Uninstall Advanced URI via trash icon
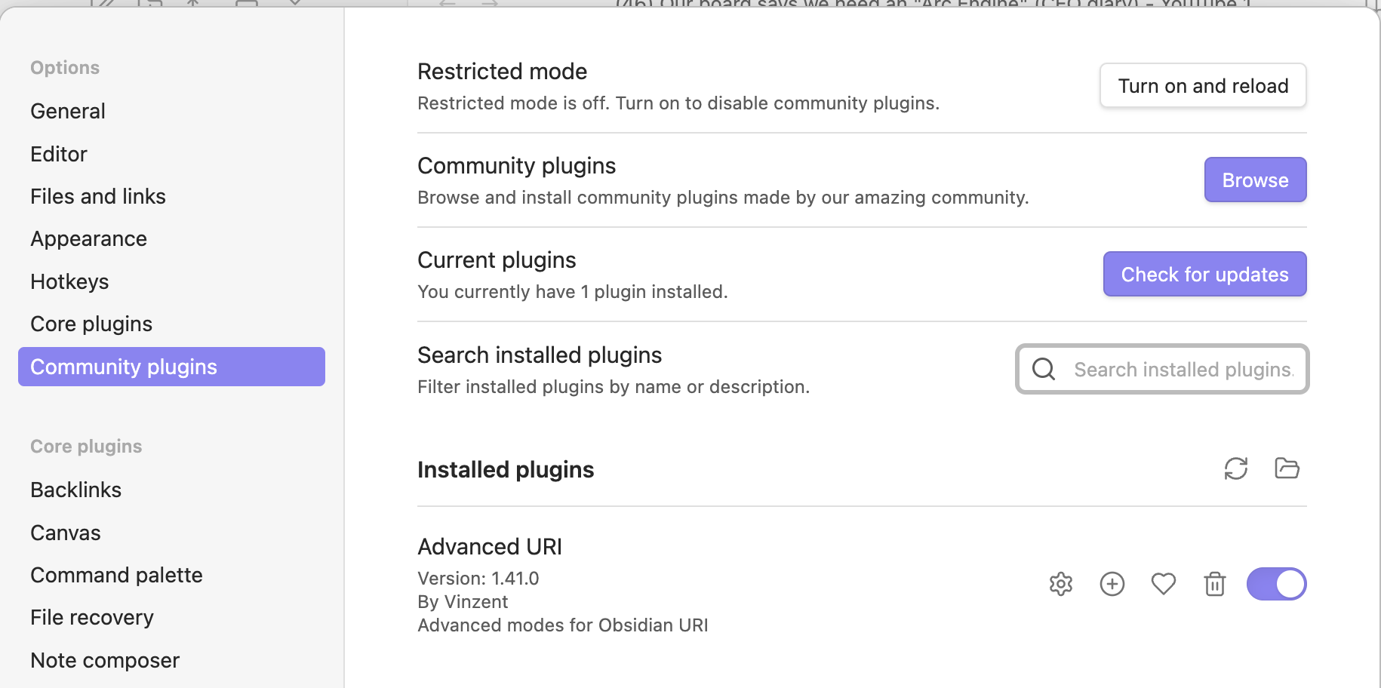 (1215, 584)
